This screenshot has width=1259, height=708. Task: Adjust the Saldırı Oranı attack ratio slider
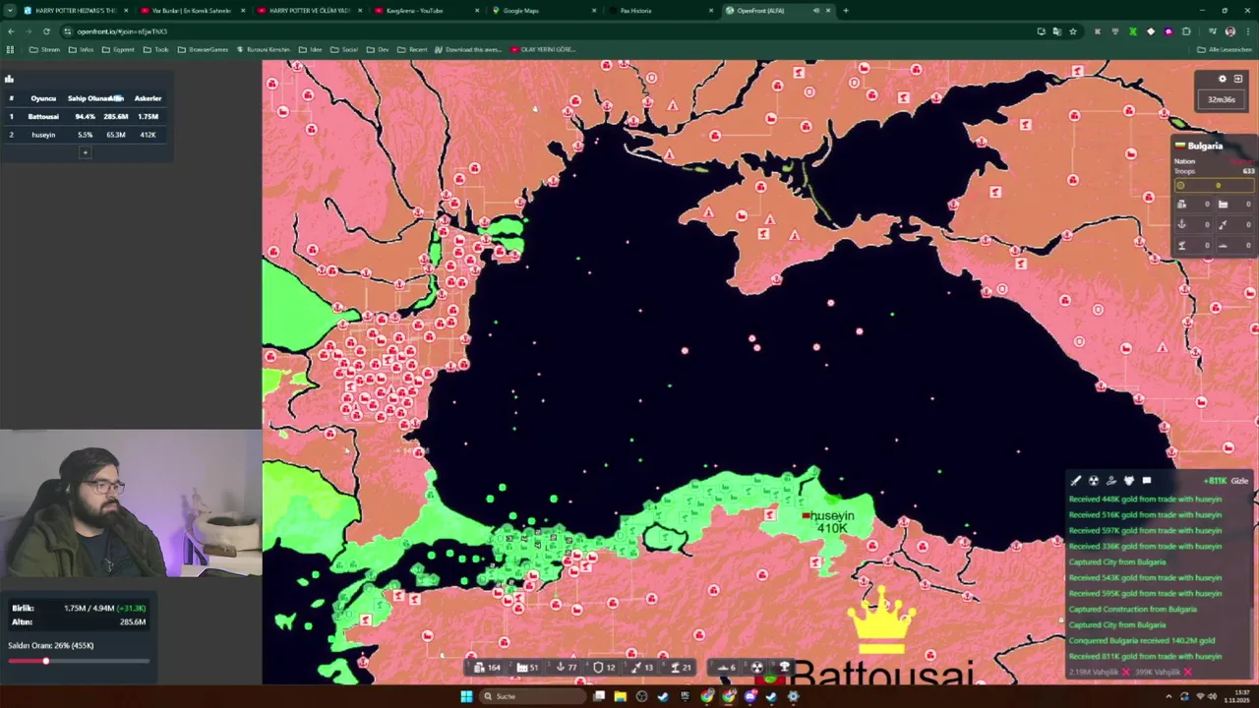pyautogui.click(x=79, y=661)
